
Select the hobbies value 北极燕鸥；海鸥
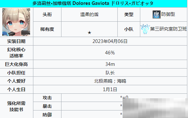[110, 81]
